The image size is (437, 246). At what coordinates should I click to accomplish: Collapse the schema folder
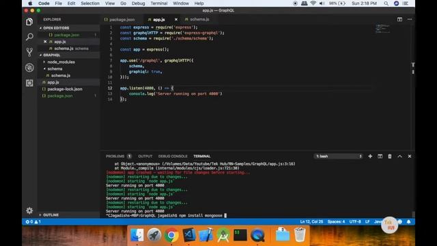click(x=55, y=68)
